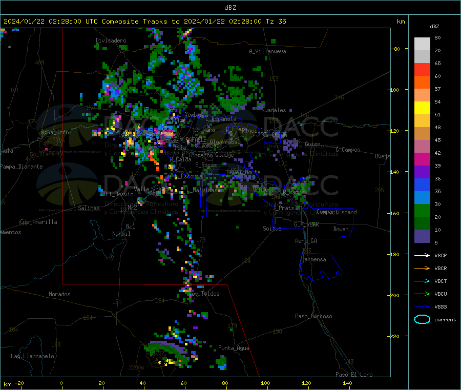
Task: Click the 'current' legend label
Action: (445, 319)
